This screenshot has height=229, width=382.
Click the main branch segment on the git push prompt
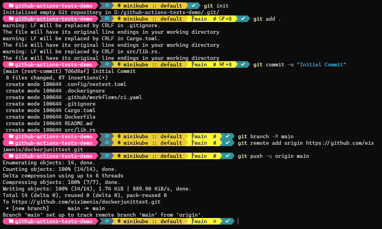[x=201, y=156]
